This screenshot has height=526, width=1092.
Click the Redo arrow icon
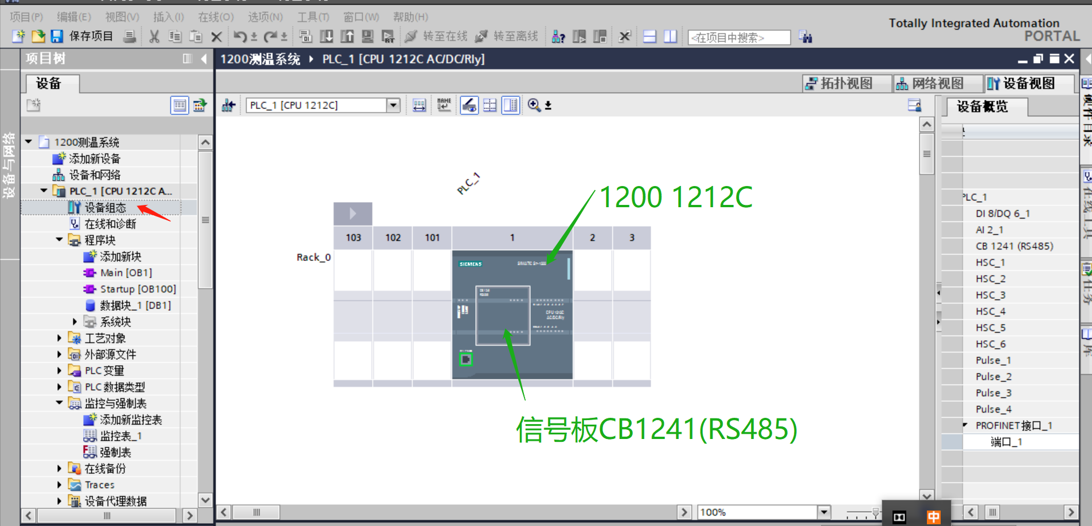pos(270,37)
